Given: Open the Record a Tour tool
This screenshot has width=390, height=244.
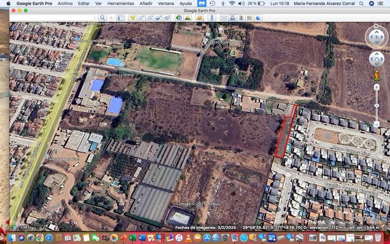Looking at the screenshot, I should (167, 18).
